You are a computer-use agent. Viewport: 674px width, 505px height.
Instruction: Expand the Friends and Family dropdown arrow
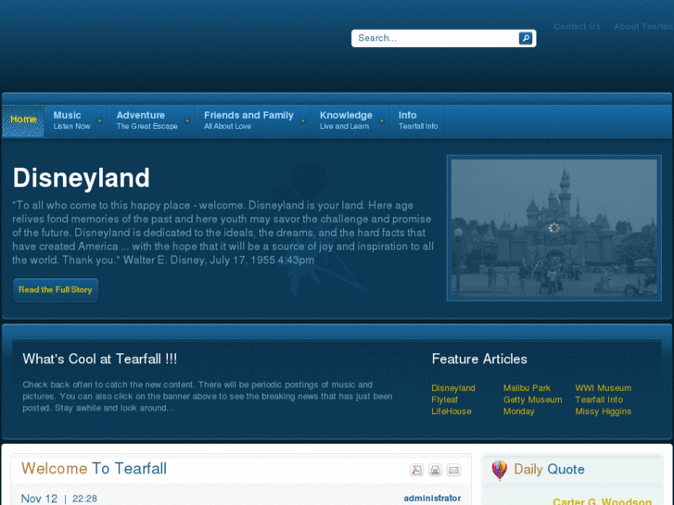click(x=303, y=120)
